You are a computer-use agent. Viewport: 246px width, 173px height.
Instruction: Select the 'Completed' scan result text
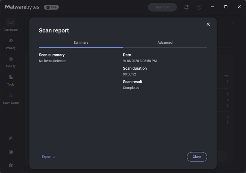click(131, 88)
